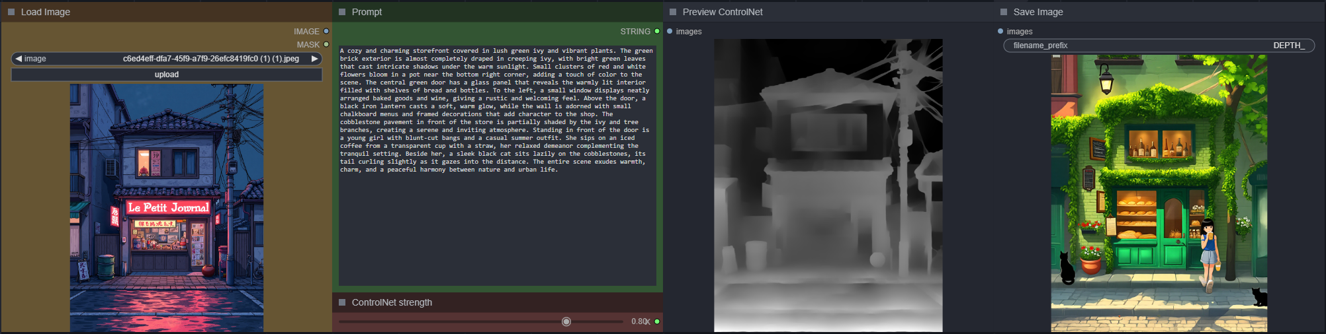Click the Preview ControlNet title

(x=723, y=12)
